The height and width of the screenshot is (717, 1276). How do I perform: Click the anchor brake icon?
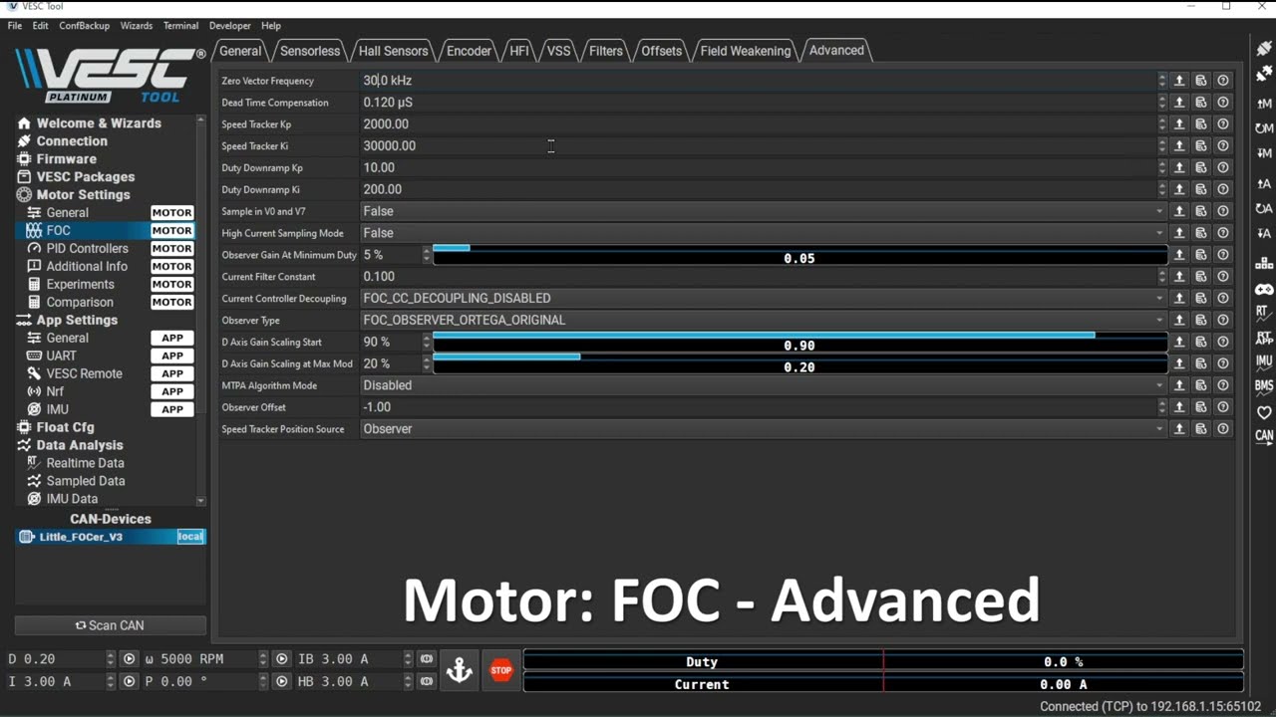[x=460, y=670]
